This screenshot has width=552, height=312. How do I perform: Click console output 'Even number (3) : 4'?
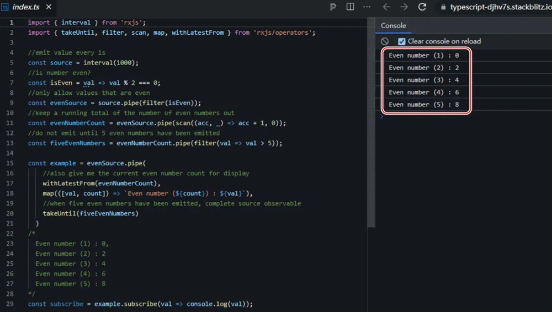pyautogui.click(x=423, y=80)
